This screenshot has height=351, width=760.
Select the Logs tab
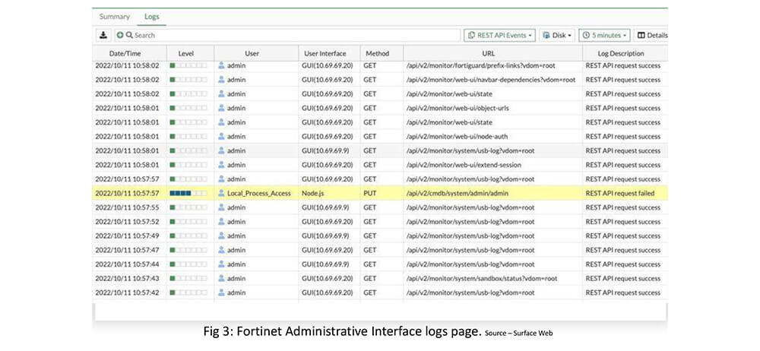point(152,16)
